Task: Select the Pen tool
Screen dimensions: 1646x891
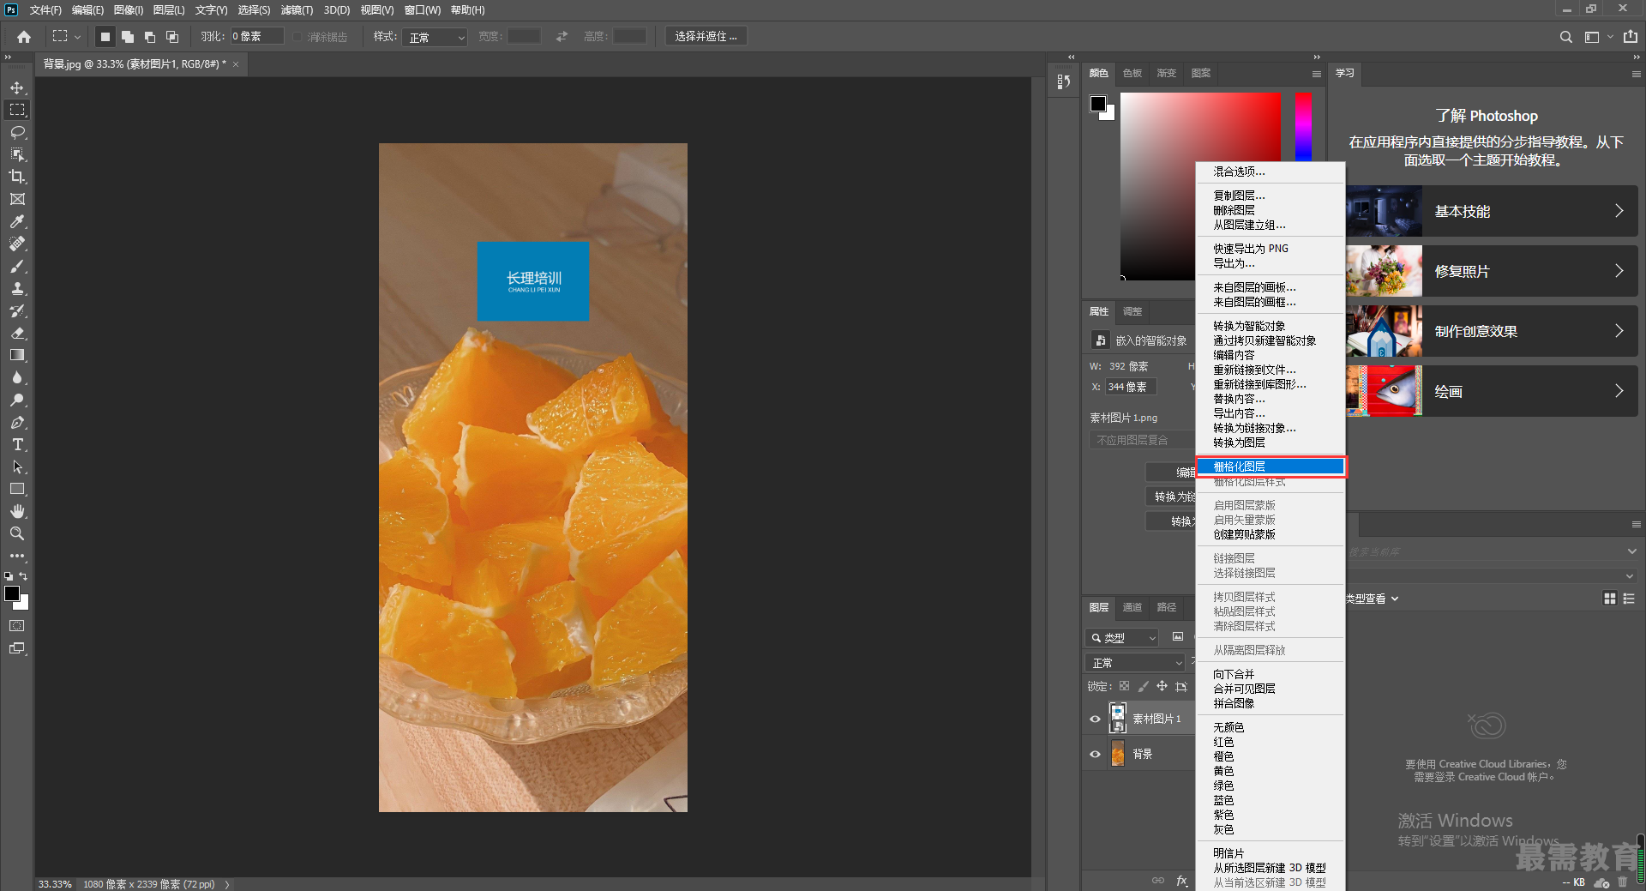Action: (x=17, y=422)
